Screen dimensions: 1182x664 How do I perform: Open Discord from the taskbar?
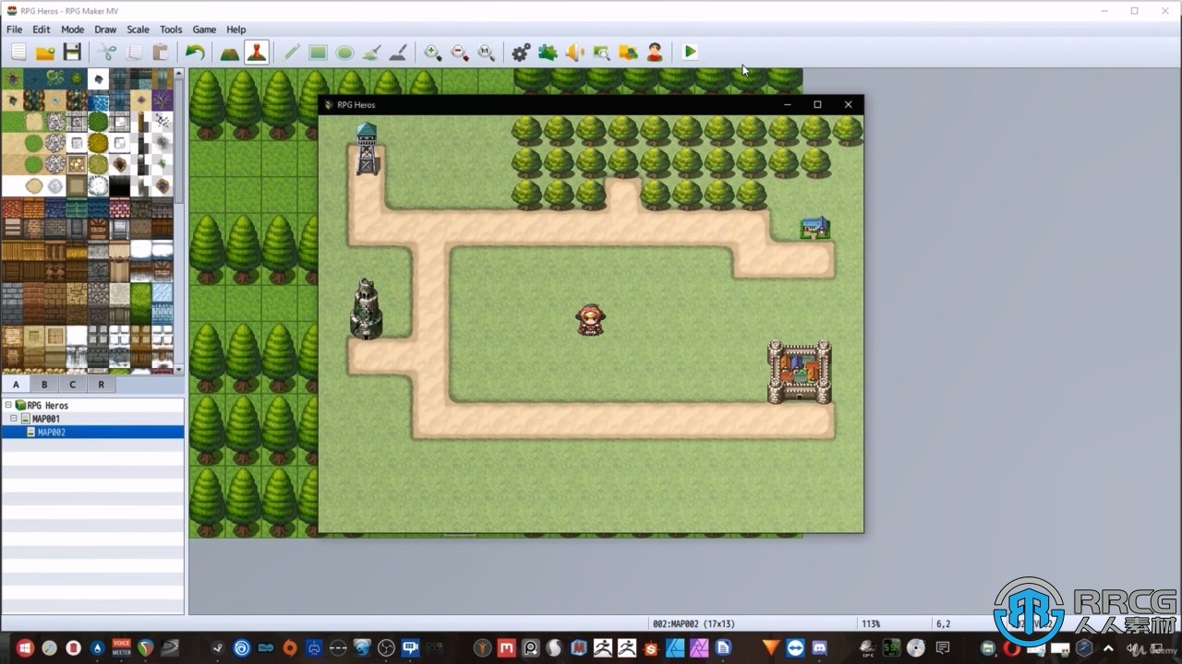click(819, 648)
